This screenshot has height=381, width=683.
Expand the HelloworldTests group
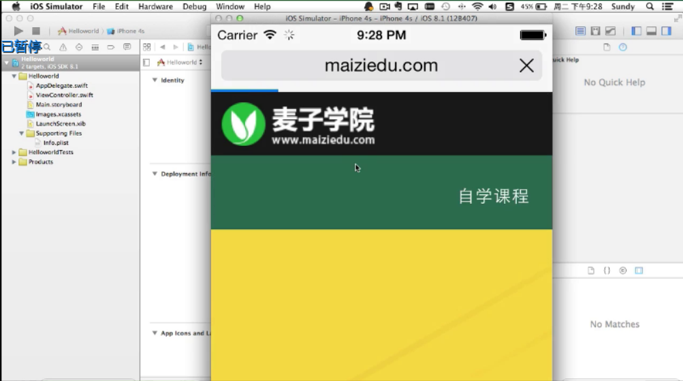coord(14,152)
